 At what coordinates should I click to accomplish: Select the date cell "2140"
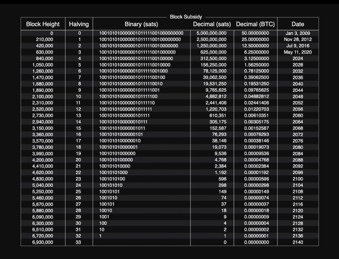(298, 242)
